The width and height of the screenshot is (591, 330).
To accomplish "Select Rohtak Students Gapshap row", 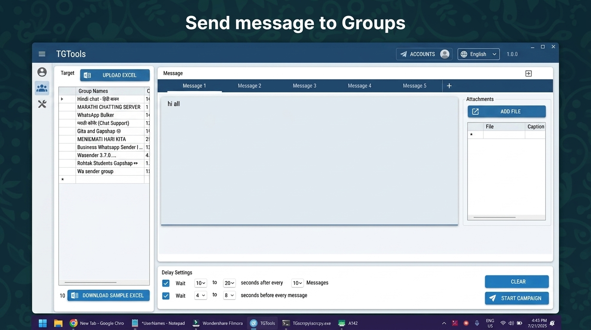I will pyautogui.click(x=104, y=163).
